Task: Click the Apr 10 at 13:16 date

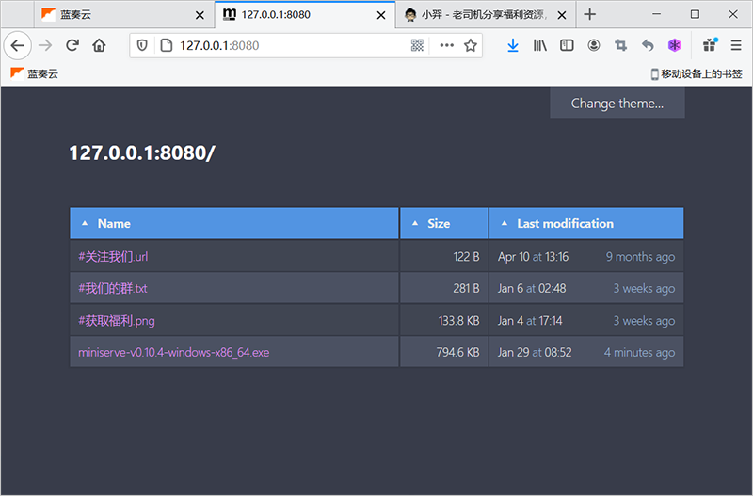Action: (533, 256)
